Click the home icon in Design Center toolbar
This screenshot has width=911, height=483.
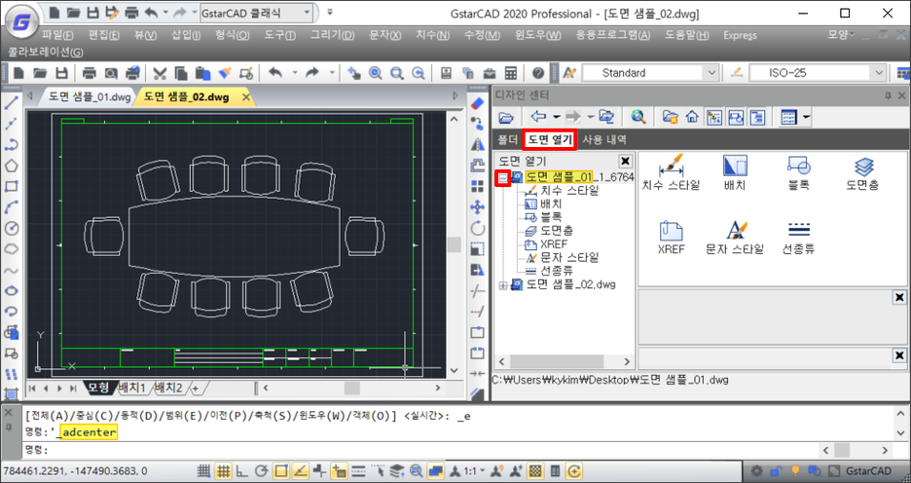point(692,117)
